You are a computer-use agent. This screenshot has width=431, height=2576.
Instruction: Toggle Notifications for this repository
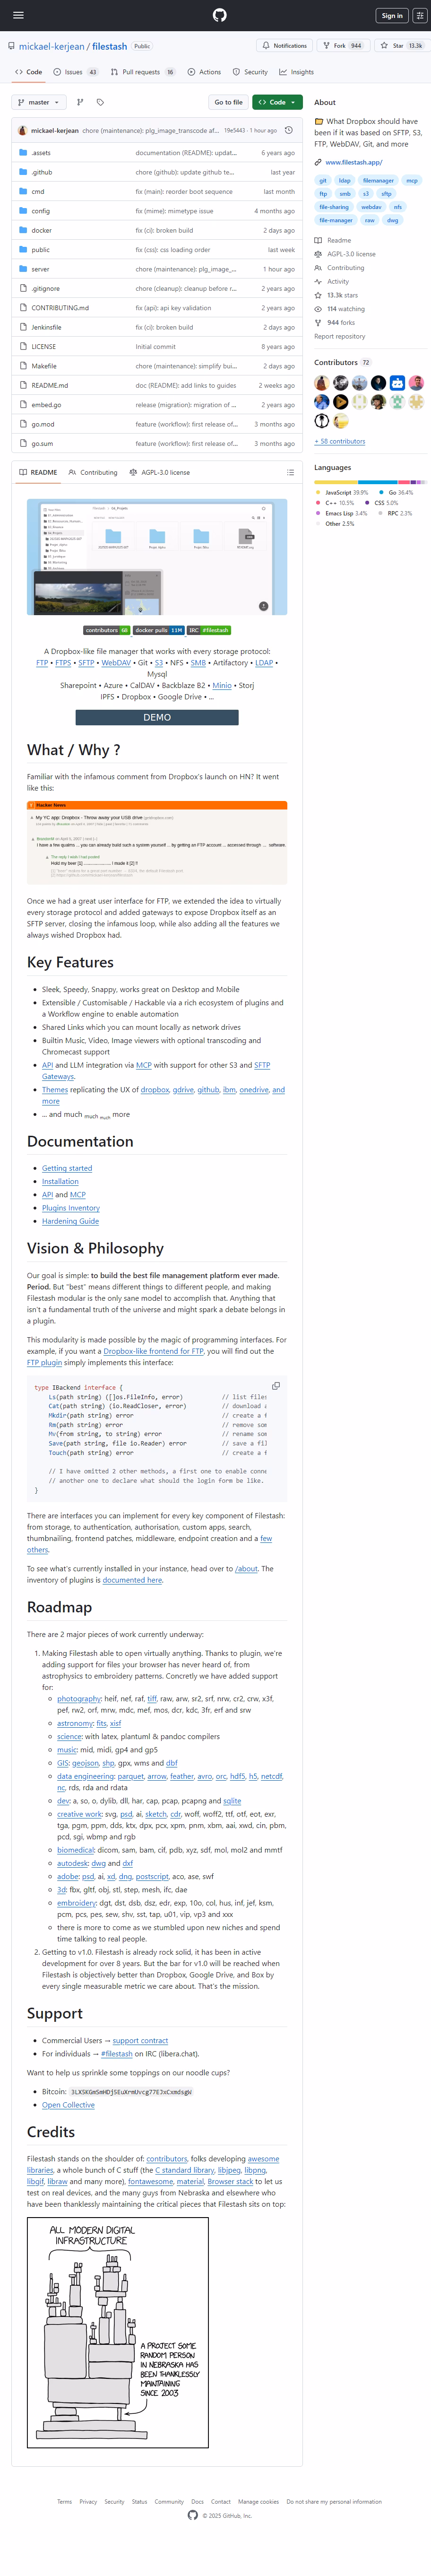pyautogui.click(x=284, y=46)
